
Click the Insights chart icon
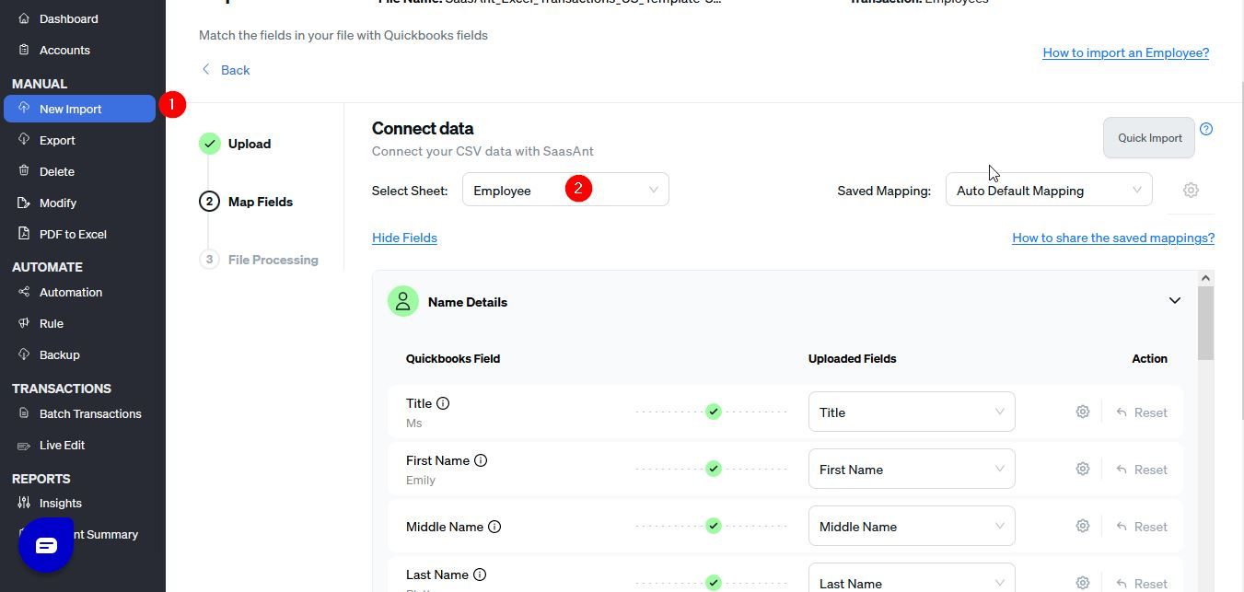tap(24, 503)
